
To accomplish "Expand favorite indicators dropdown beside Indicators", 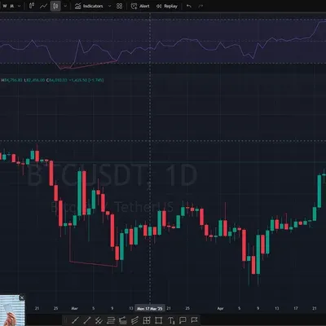I will tap(109, 6).
